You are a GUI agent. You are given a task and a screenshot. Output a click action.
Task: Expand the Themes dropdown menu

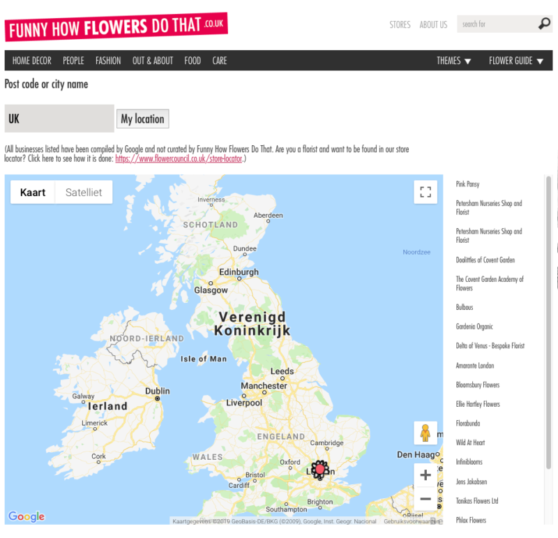pyautogui.click(x=453, y=61)
